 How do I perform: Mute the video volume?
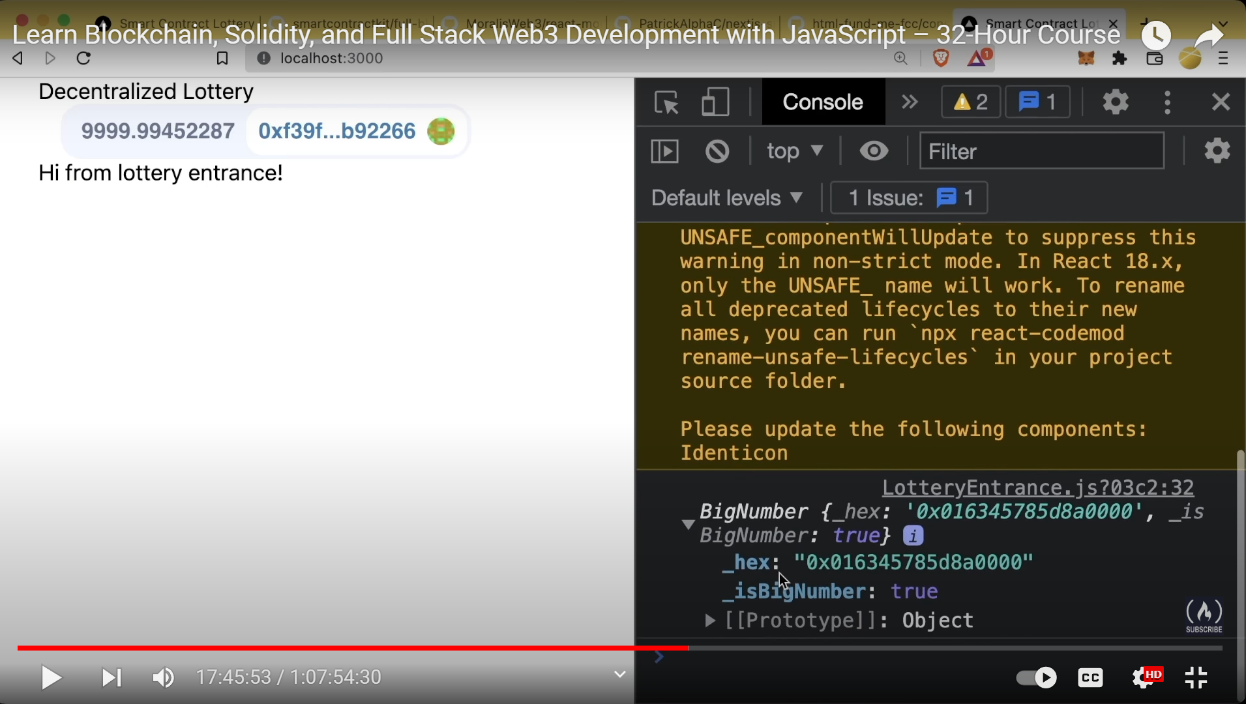[x=163, y=677]
